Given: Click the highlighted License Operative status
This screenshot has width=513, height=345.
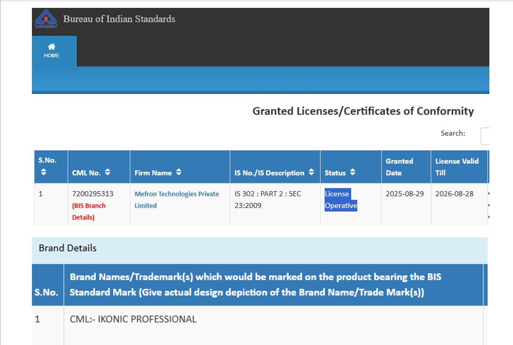Looking at the screenshot, I should 341,200.
